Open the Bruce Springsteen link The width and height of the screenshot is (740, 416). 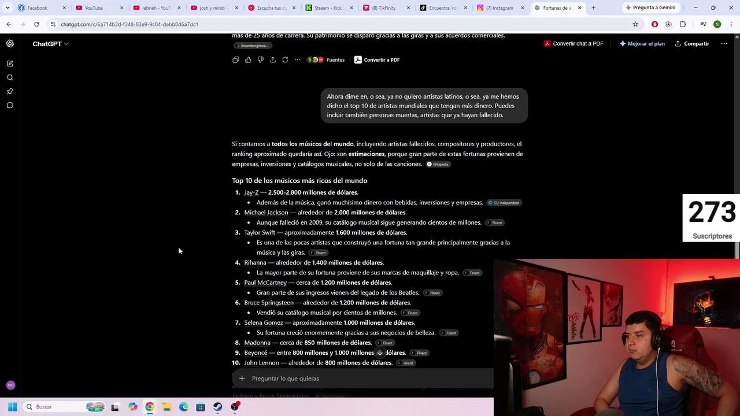click(x=269, y=303)
